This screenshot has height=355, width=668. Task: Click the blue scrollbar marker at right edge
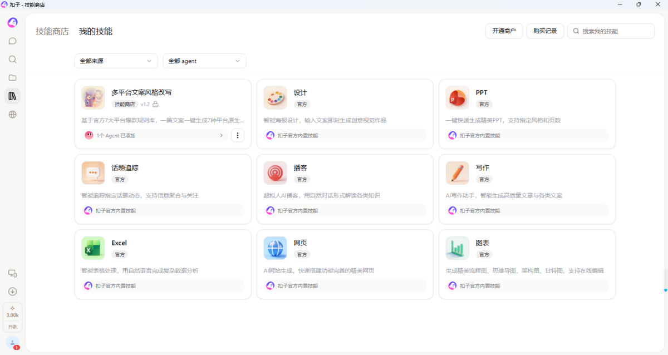[665, 290]
